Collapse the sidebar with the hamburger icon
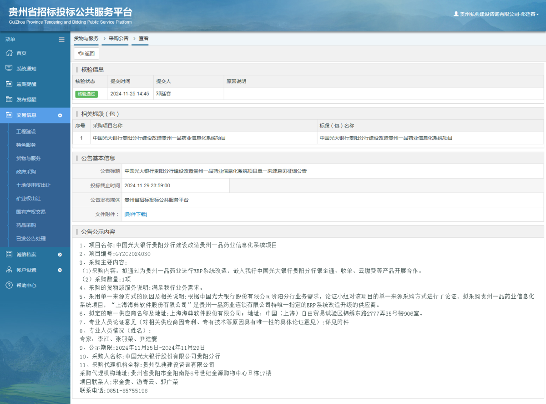Image resolution: width=546 pixels, height=404 pixels. point(61,40)
